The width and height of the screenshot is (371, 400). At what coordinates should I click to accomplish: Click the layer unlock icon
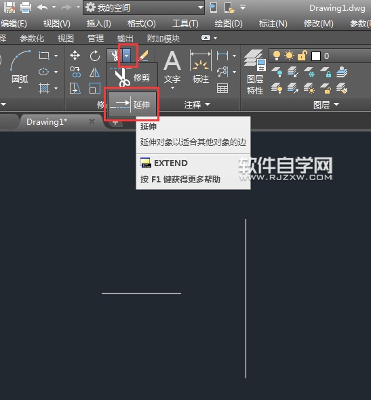[x=326, y=88]
